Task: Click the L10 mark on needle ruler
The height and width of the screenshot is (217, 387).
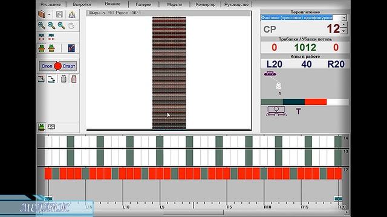Action: click(126, 207)
